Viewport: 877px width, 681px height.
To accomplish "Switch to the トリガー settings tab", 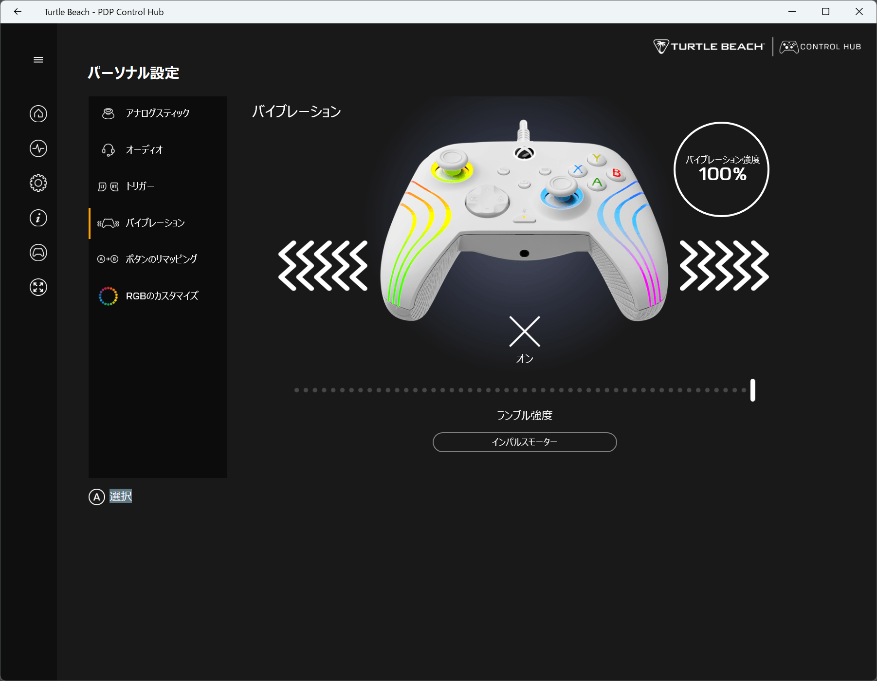I will coord(157,186).
